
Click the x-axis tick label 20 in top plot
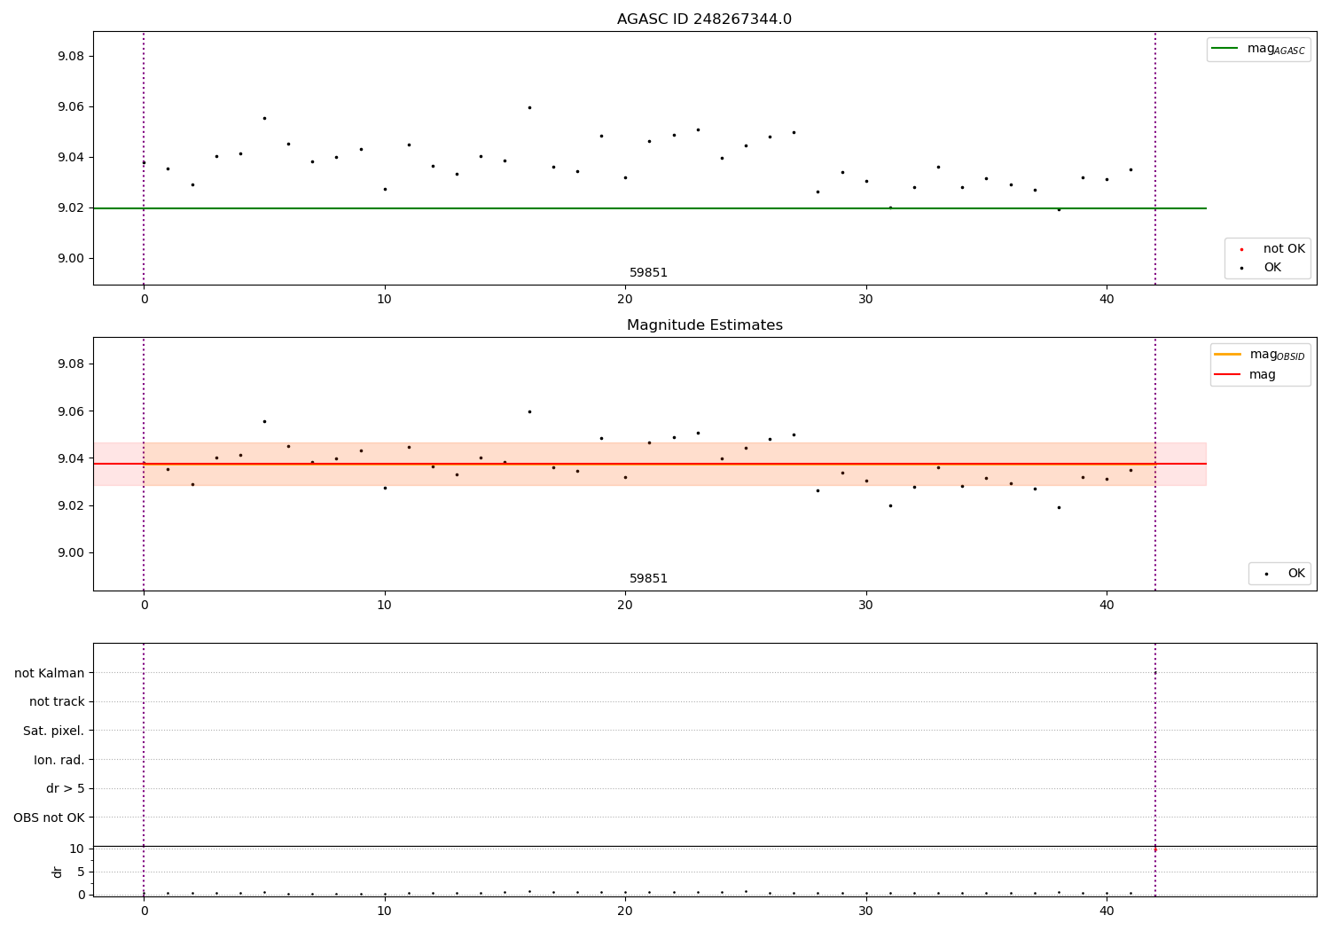625,300
